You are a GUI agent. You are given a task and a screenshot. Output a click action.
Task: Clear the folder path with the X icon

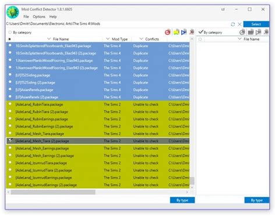point(240,24)
